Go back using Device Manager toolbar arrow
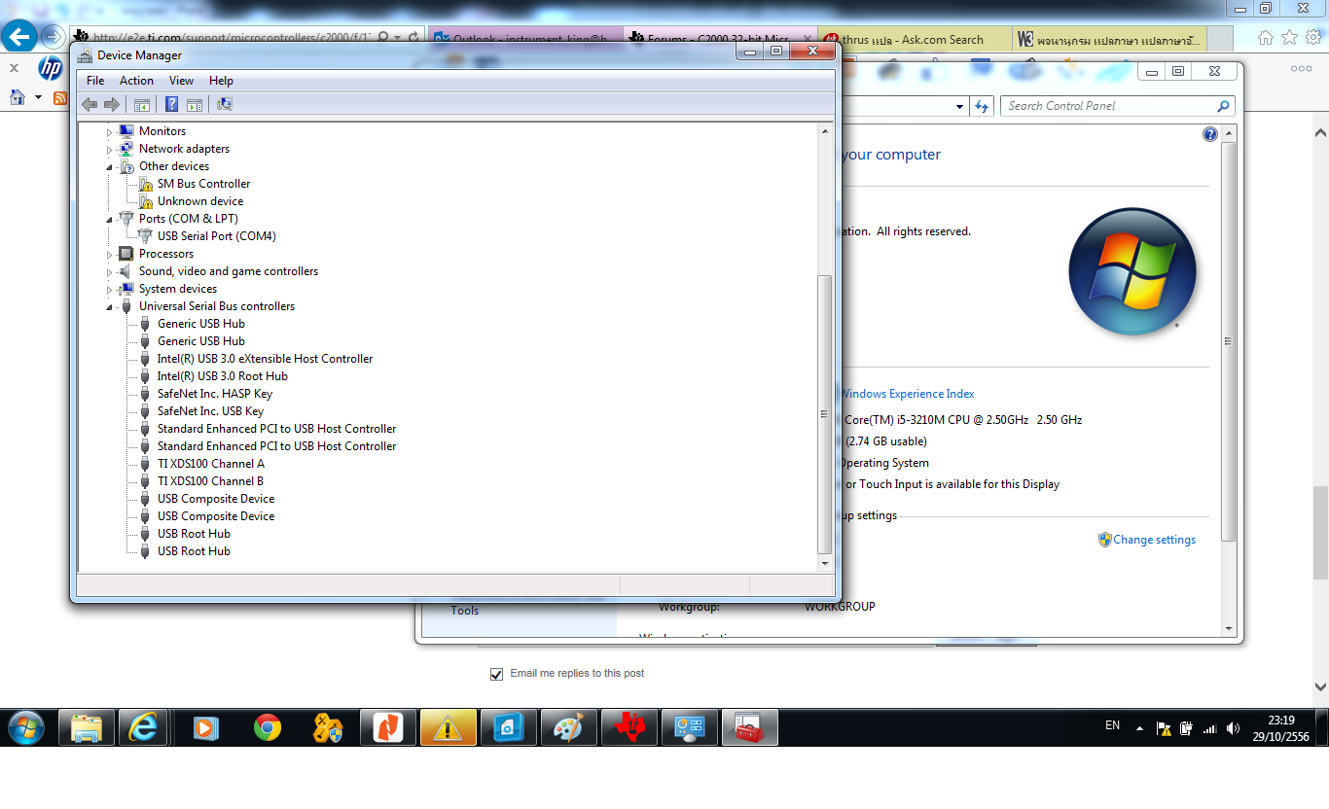This screenshot has width=1329, height=809. tap(90, 104)
